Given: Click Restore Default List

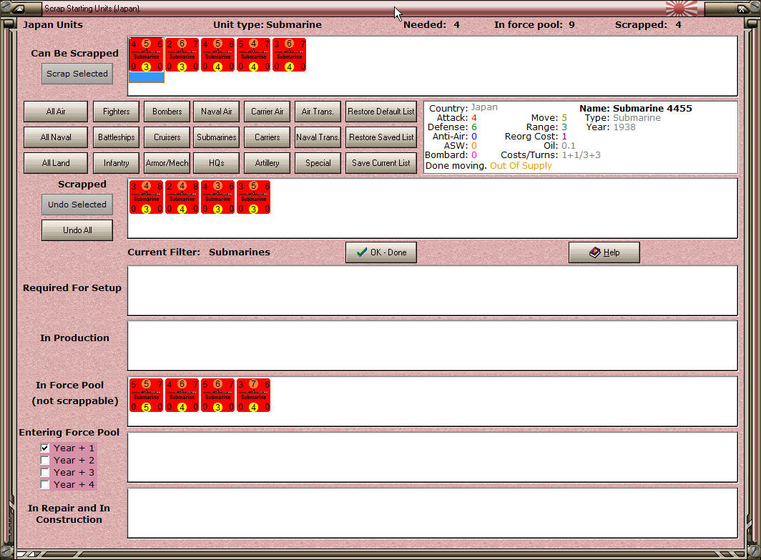Looking at the screenshot, I should coord(381,112).
